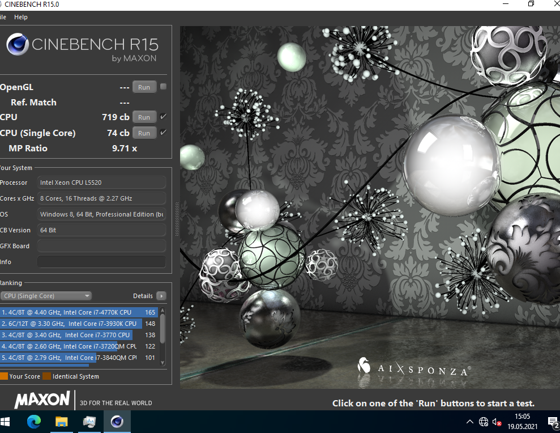This screenshot has width=560, height=433.
Task: Select ranking entry Intel Core i7-4770K
Action: [x=79, y=312]
